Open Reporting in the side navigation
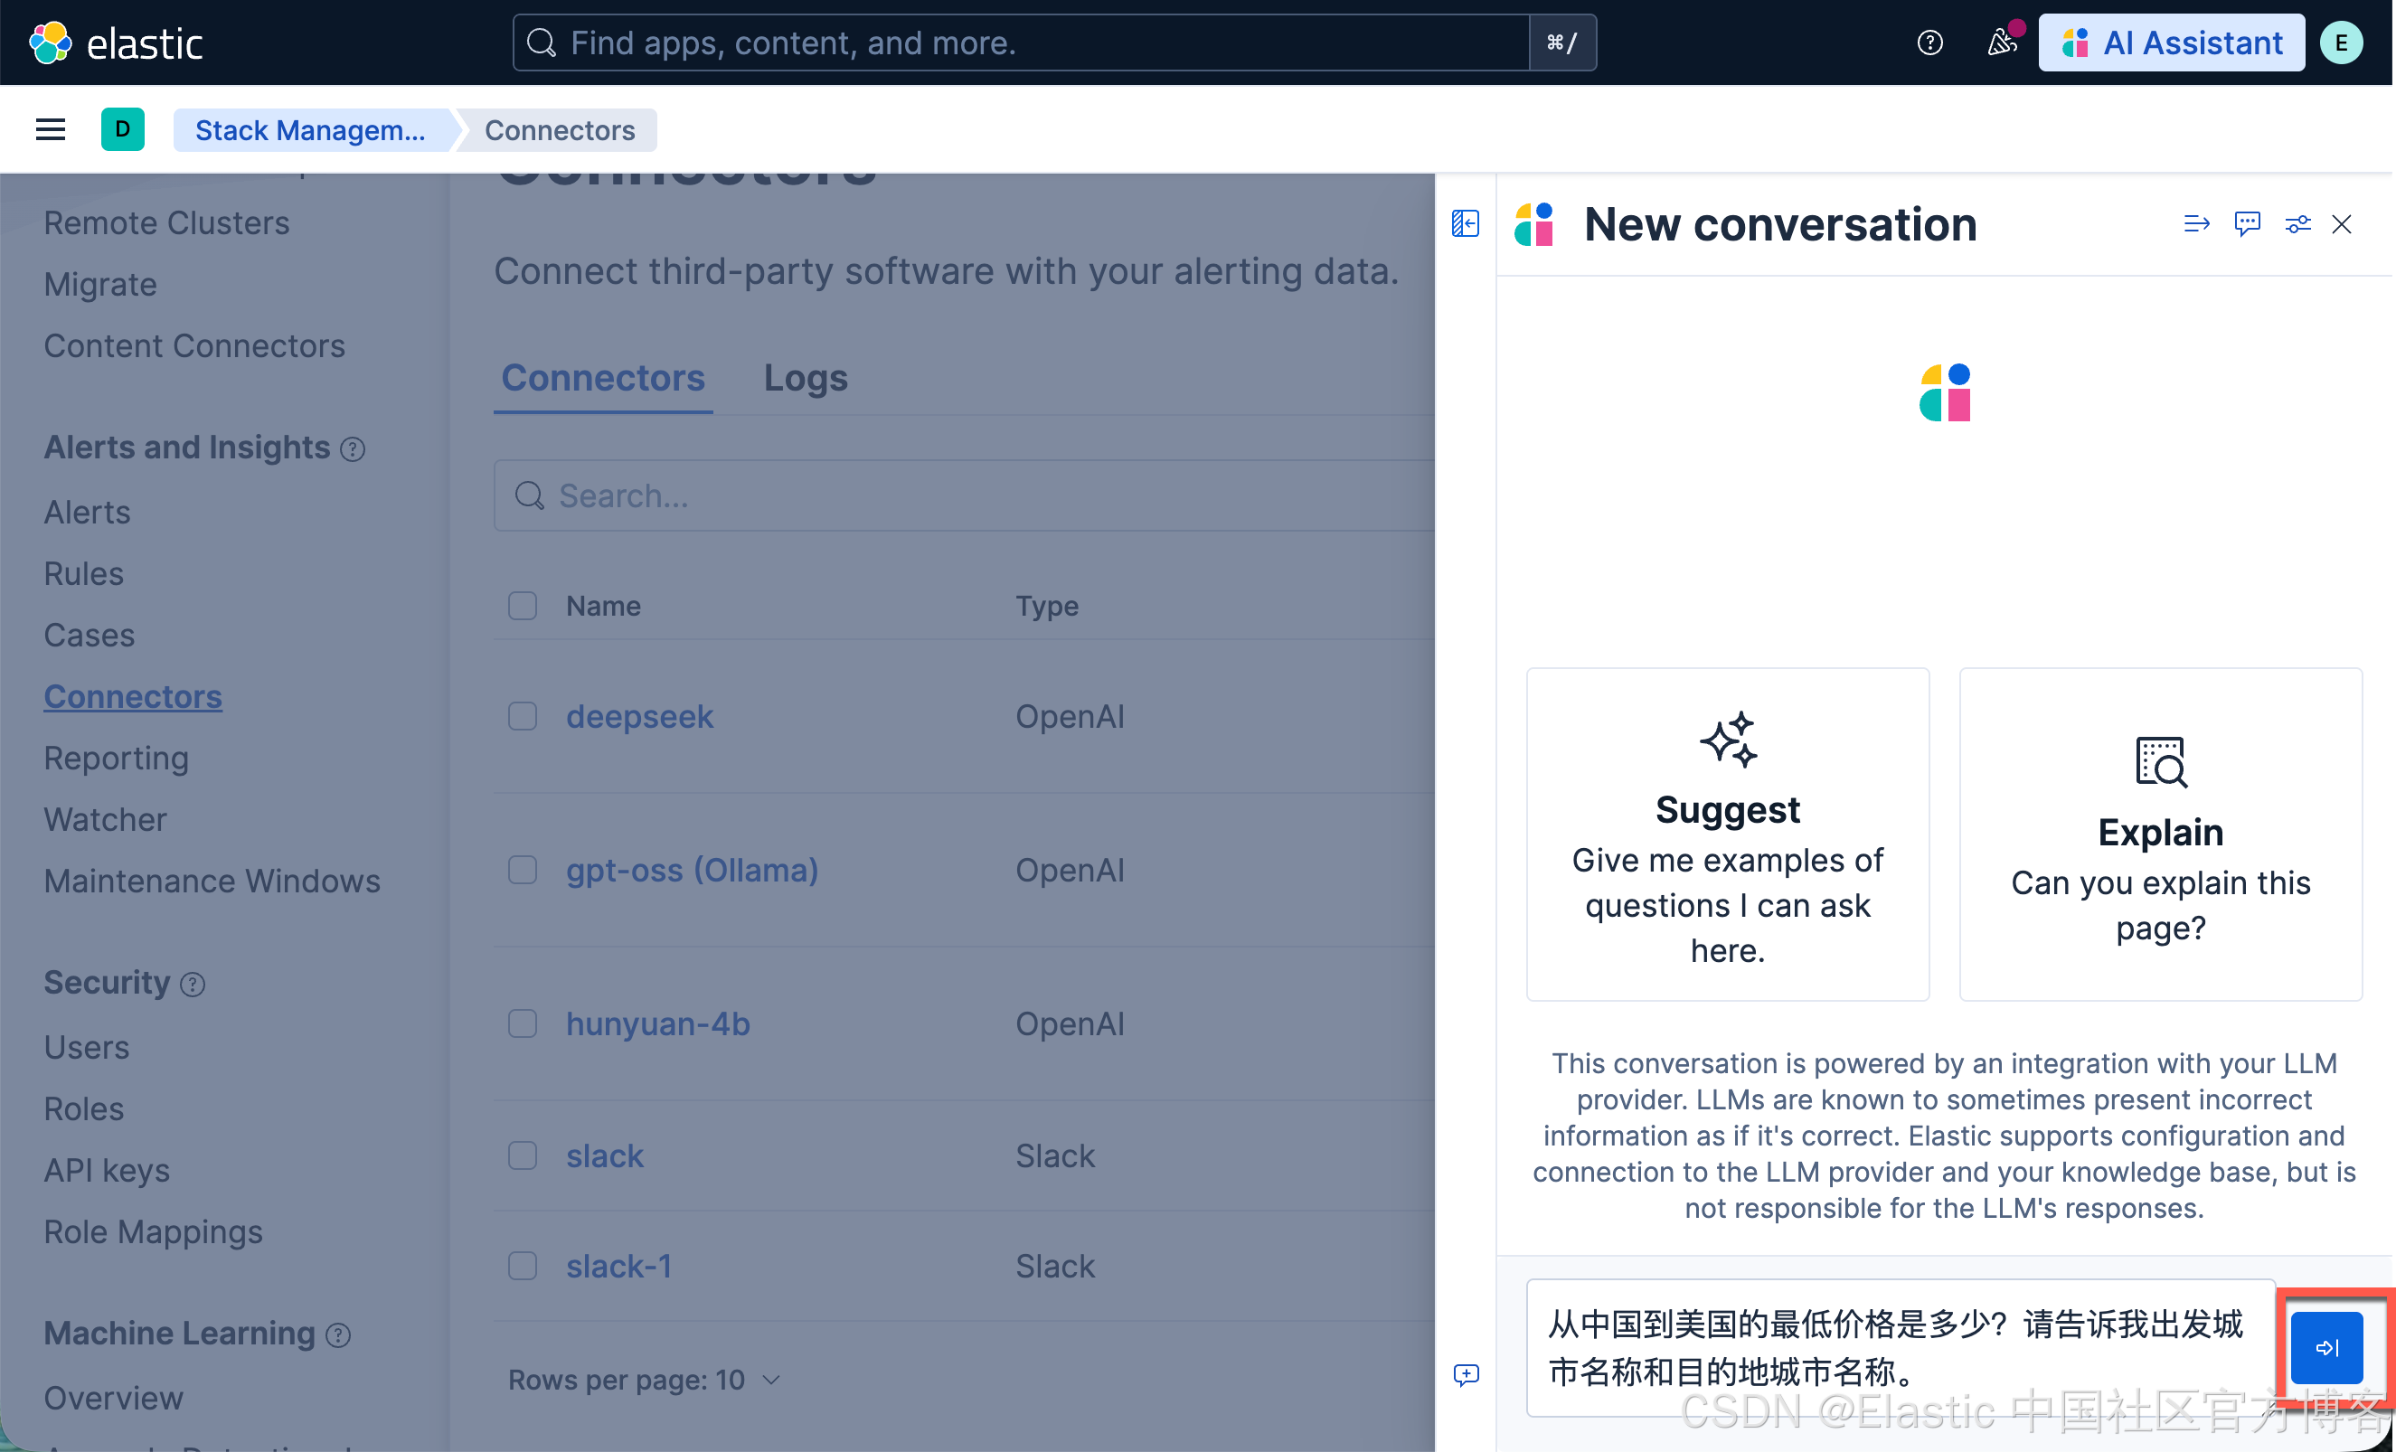Viewport: 2396px width, 1452px height. (116, 758)
